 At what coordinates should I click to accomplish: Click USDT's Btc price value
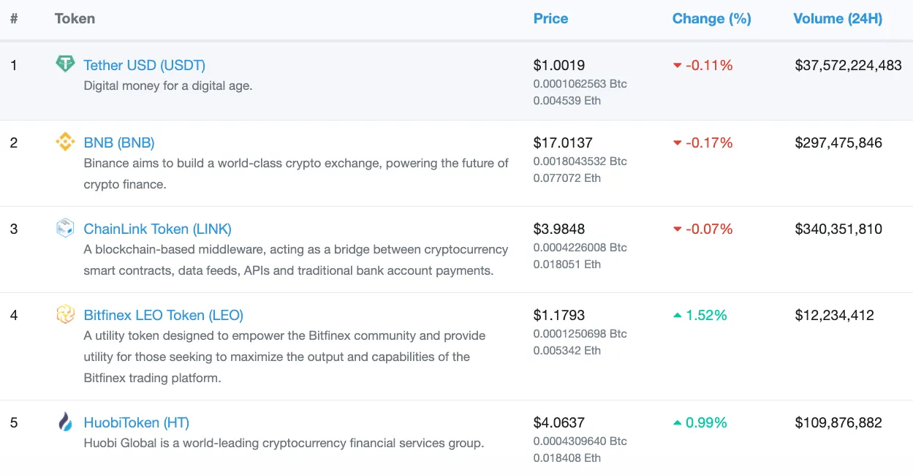click(580, 83)
